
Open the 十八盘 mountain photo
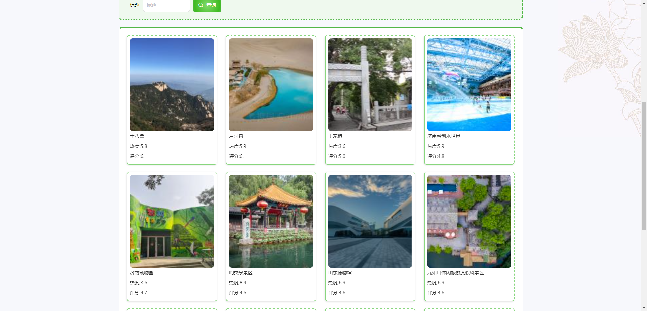coord(172,85)
